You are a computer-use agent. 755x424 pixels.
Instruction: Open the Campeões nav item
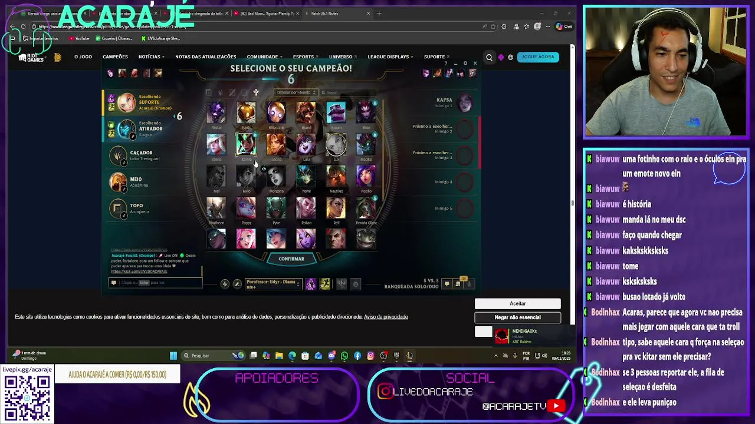[115, 57]
